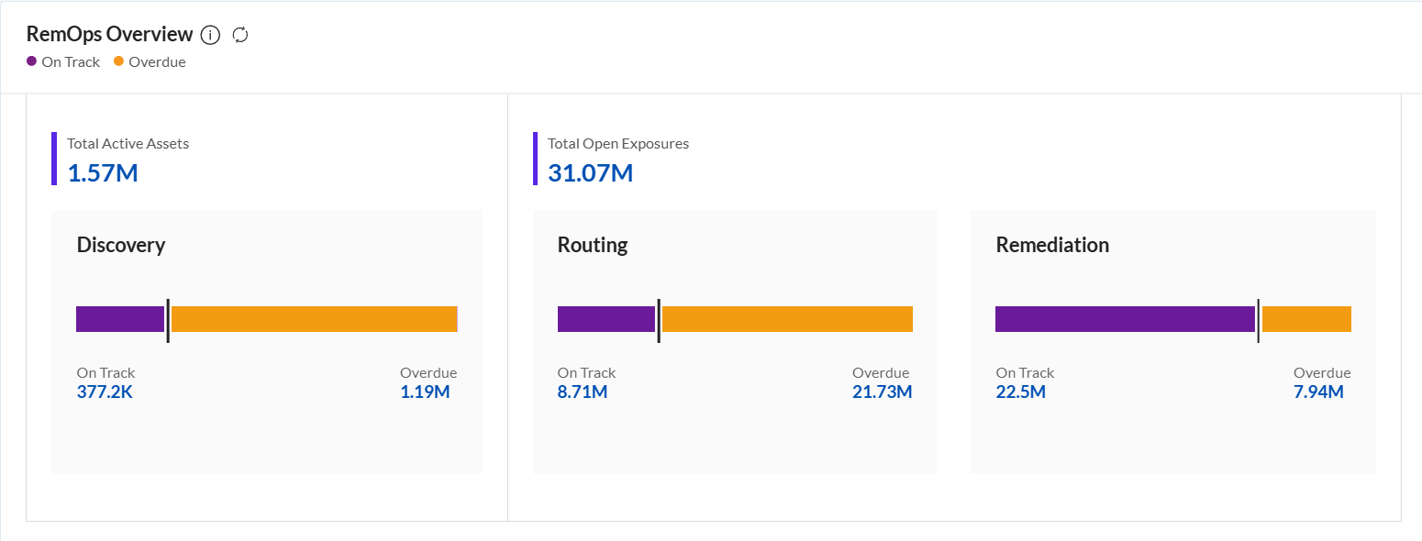
Task: Open Remediation Overdue count 7.94M
Action: coord(1318,392)
